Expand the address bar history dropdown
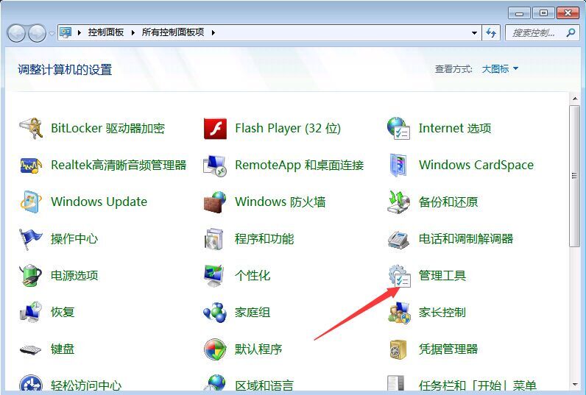Screen dimensions: 586x395 point(474,33)
